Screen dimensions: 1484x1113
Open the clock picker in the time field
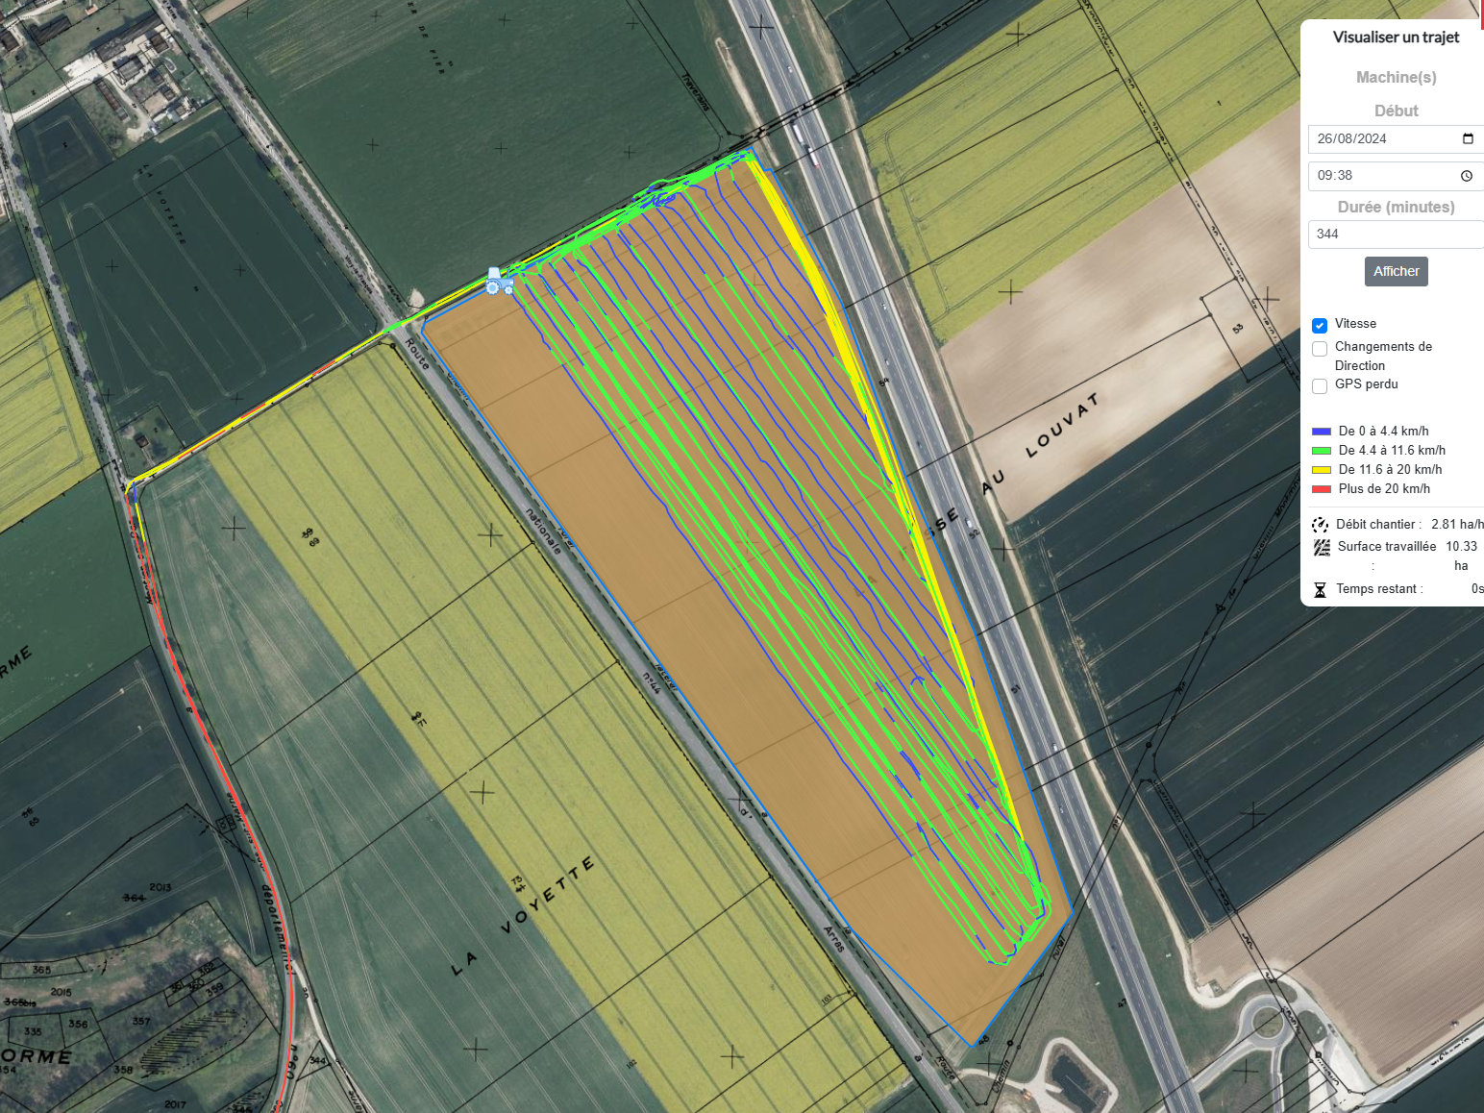pyautogui.click(x=1467, y=176)
